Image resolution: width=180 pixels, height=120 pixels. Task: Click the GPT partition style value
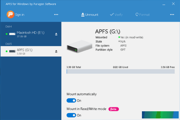[123, 50]
